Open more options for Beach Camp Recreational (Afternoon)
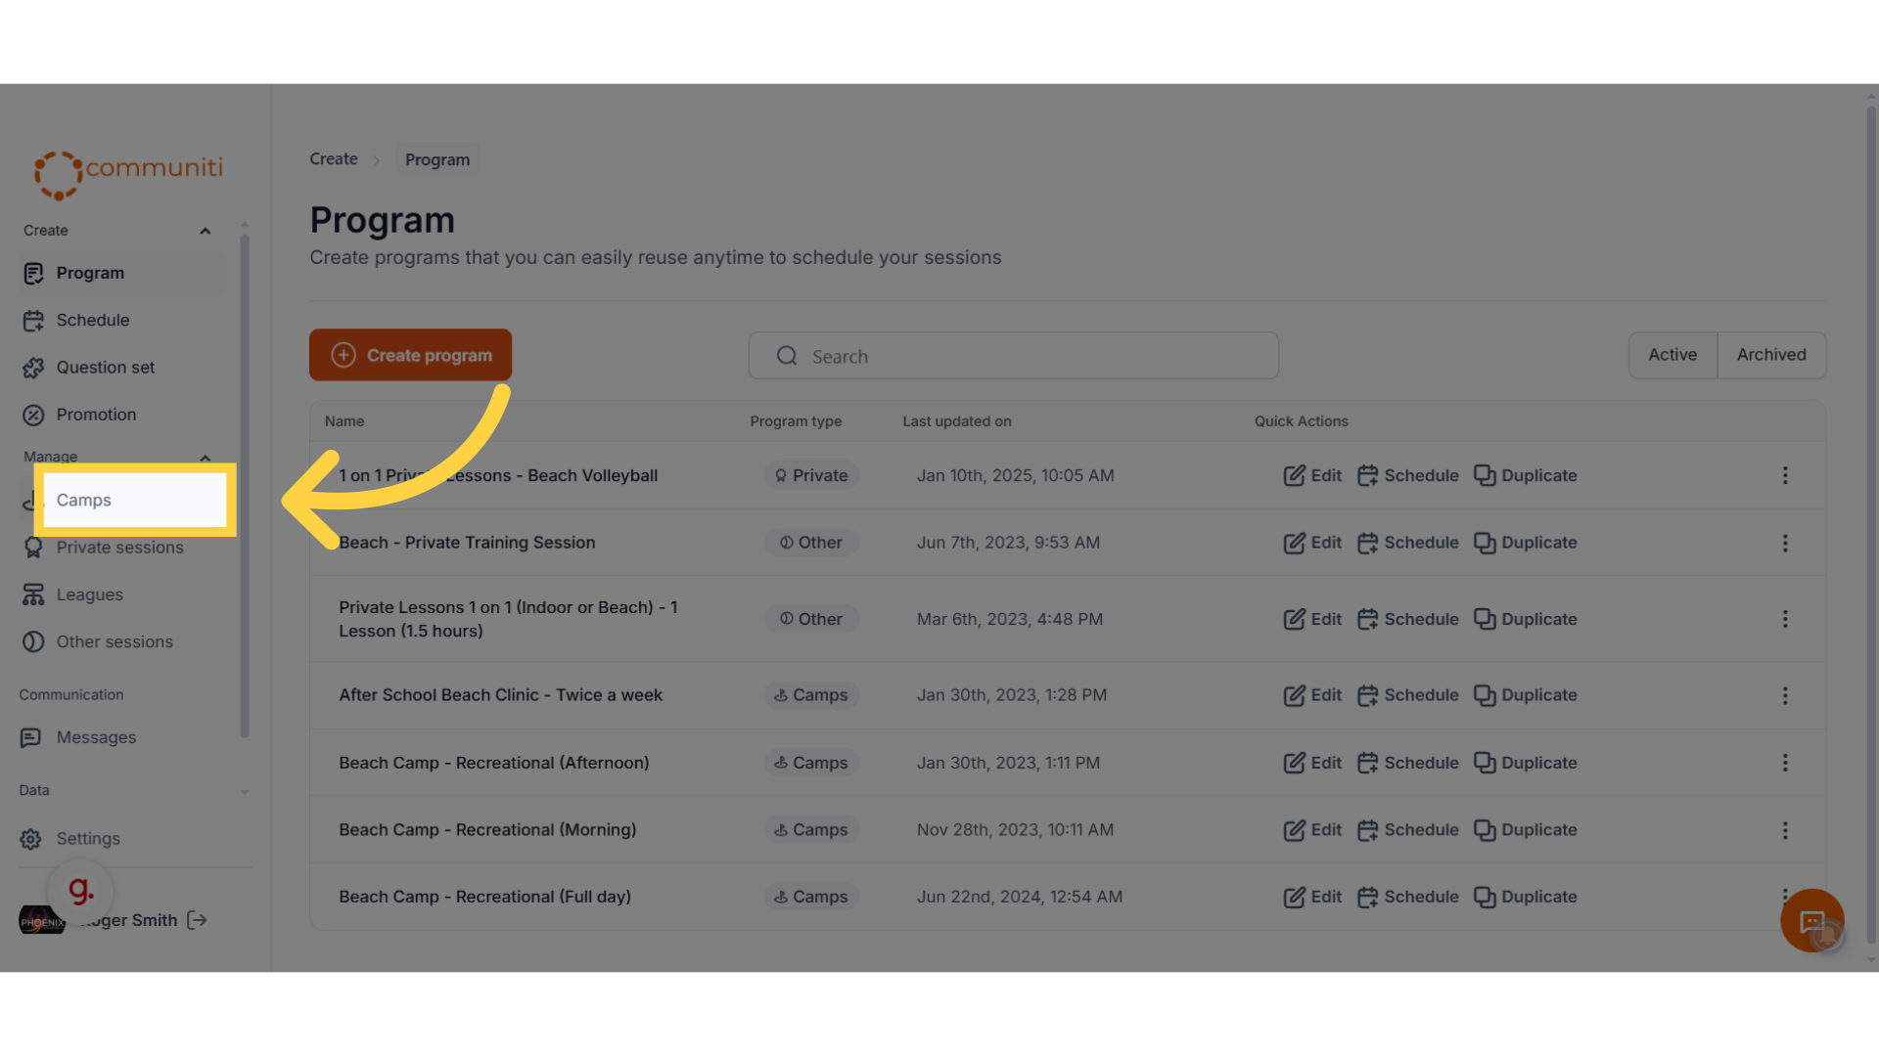The width and height of the screenshot is (1879, 1056). tap(1785, 763)
